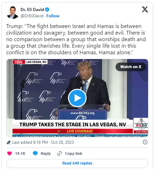Read 640 replies

tap(77, 163)
